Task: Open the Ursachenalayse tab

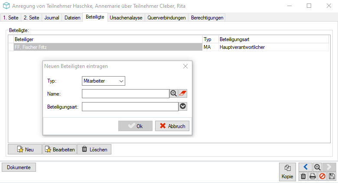Action: pos(126,18)
